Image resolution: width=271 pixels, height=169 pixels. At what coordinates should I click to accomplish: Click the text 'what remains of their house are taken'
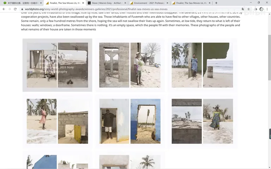[45, 29]
